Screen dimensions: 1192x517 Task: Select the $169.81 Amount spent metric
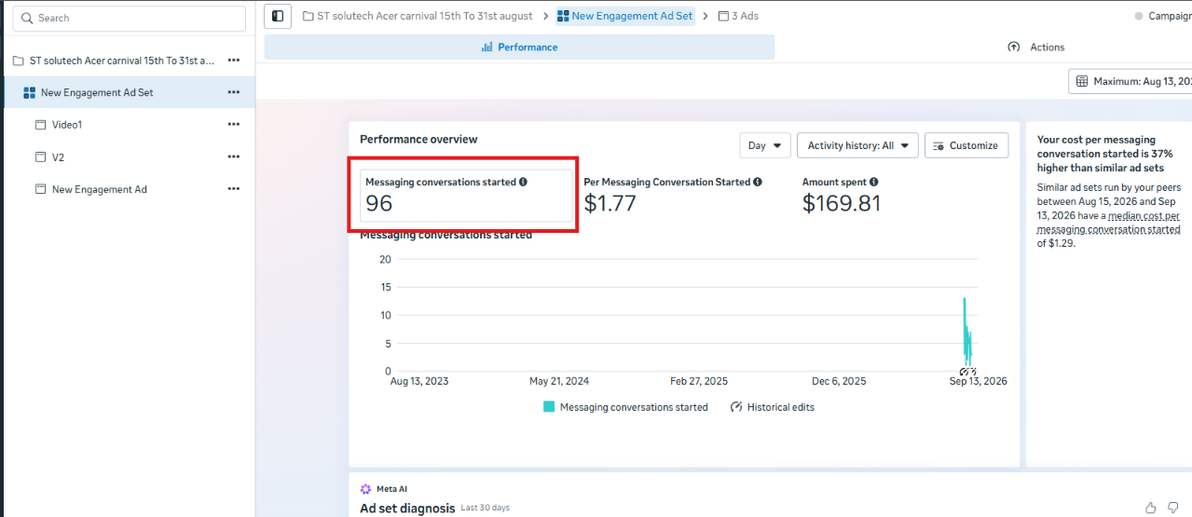842,203
